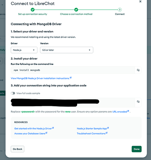This screenshot has width=151, height=160.
Task: Close the Connect to LibreChat dialog
Action: pos(140,1)
